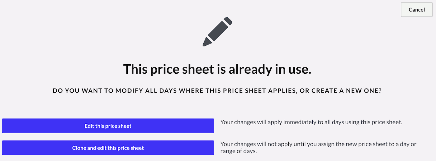
Task: Click the words 'already in use' in the title
Action: (x=270, y=69)
